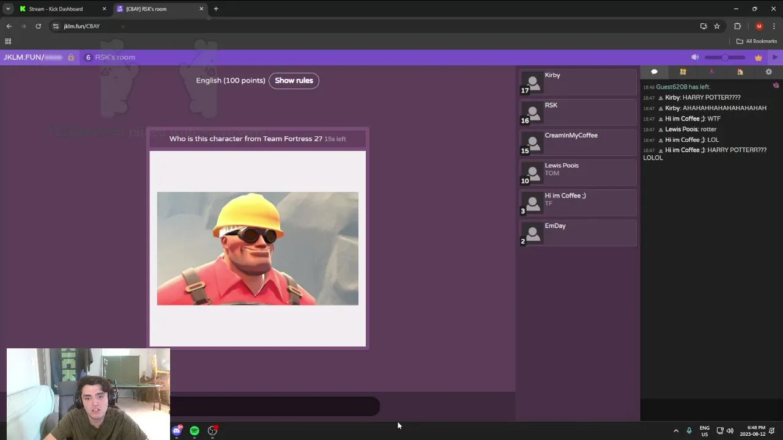783x440 pixels.
Task: Click the RSK's room title
Action: [115, 57]
